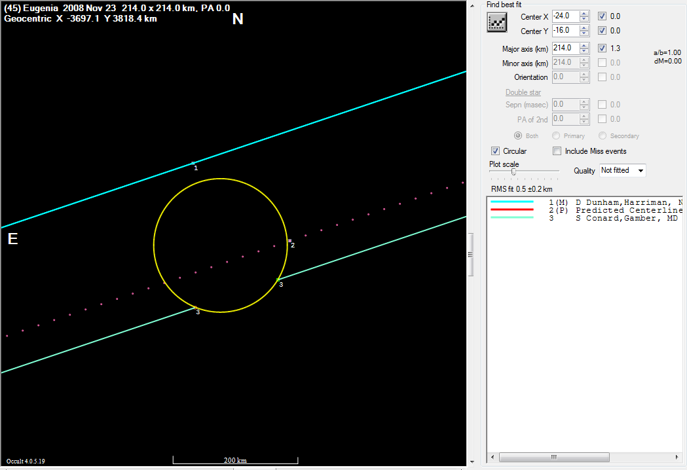Disable the Circular checkbox
The height and width of the screenshot is (470, 687).
point(495,151)
